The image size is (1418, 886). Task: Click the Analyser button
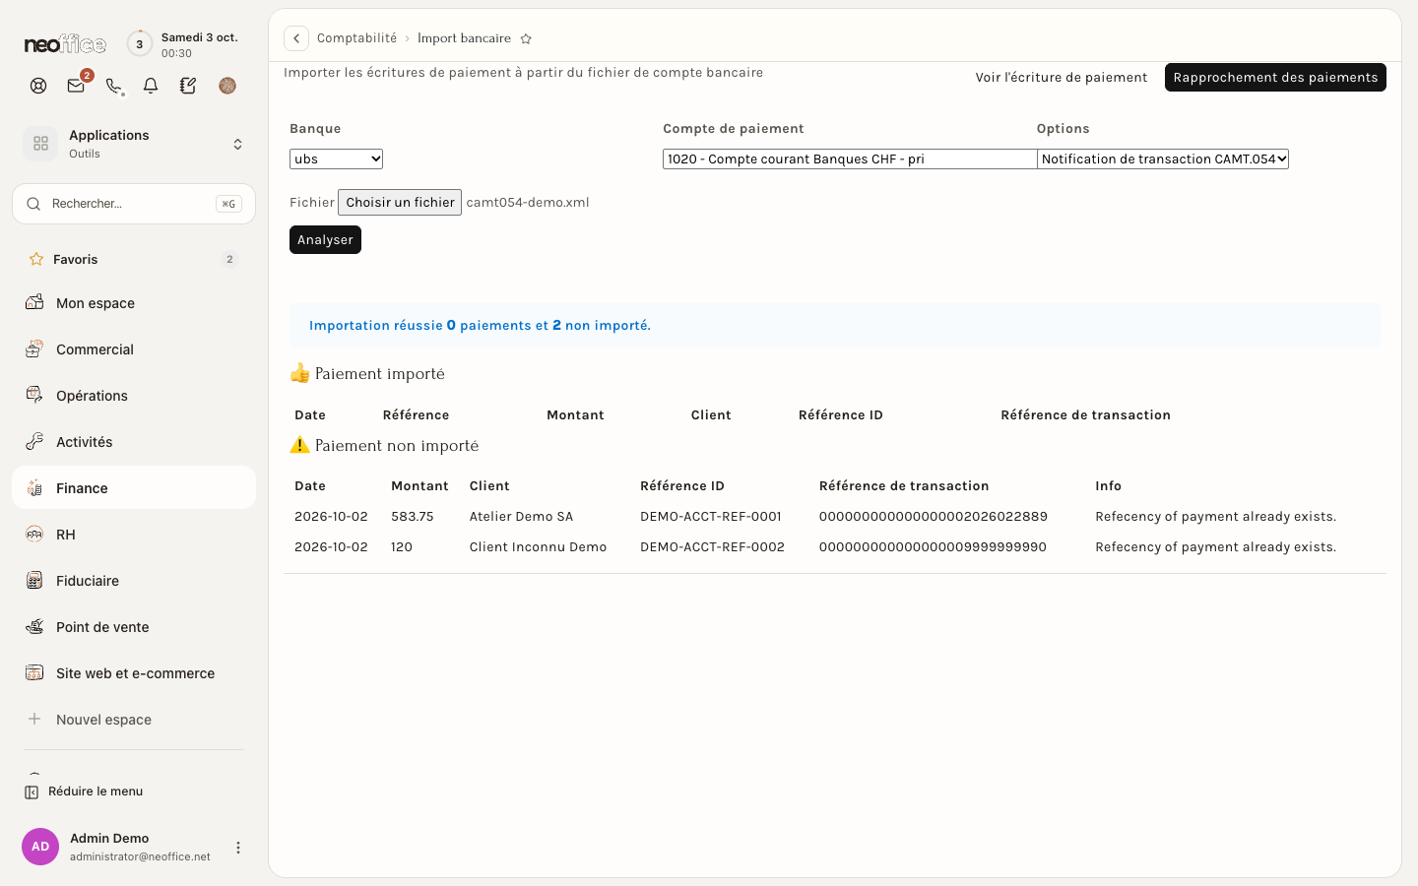coord(325,240)
